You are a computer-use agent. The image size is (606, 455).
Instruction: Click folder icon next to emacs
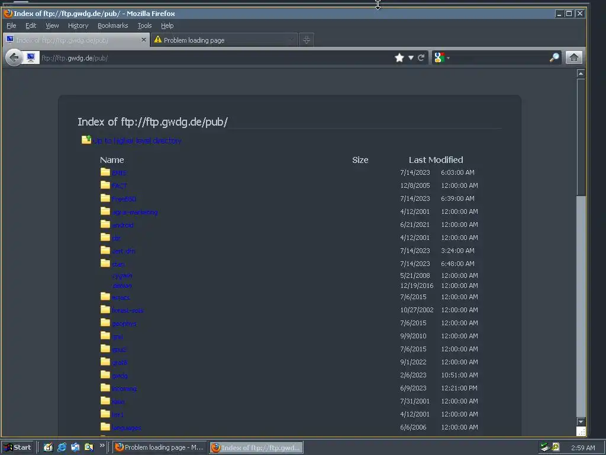coord(105,296)
